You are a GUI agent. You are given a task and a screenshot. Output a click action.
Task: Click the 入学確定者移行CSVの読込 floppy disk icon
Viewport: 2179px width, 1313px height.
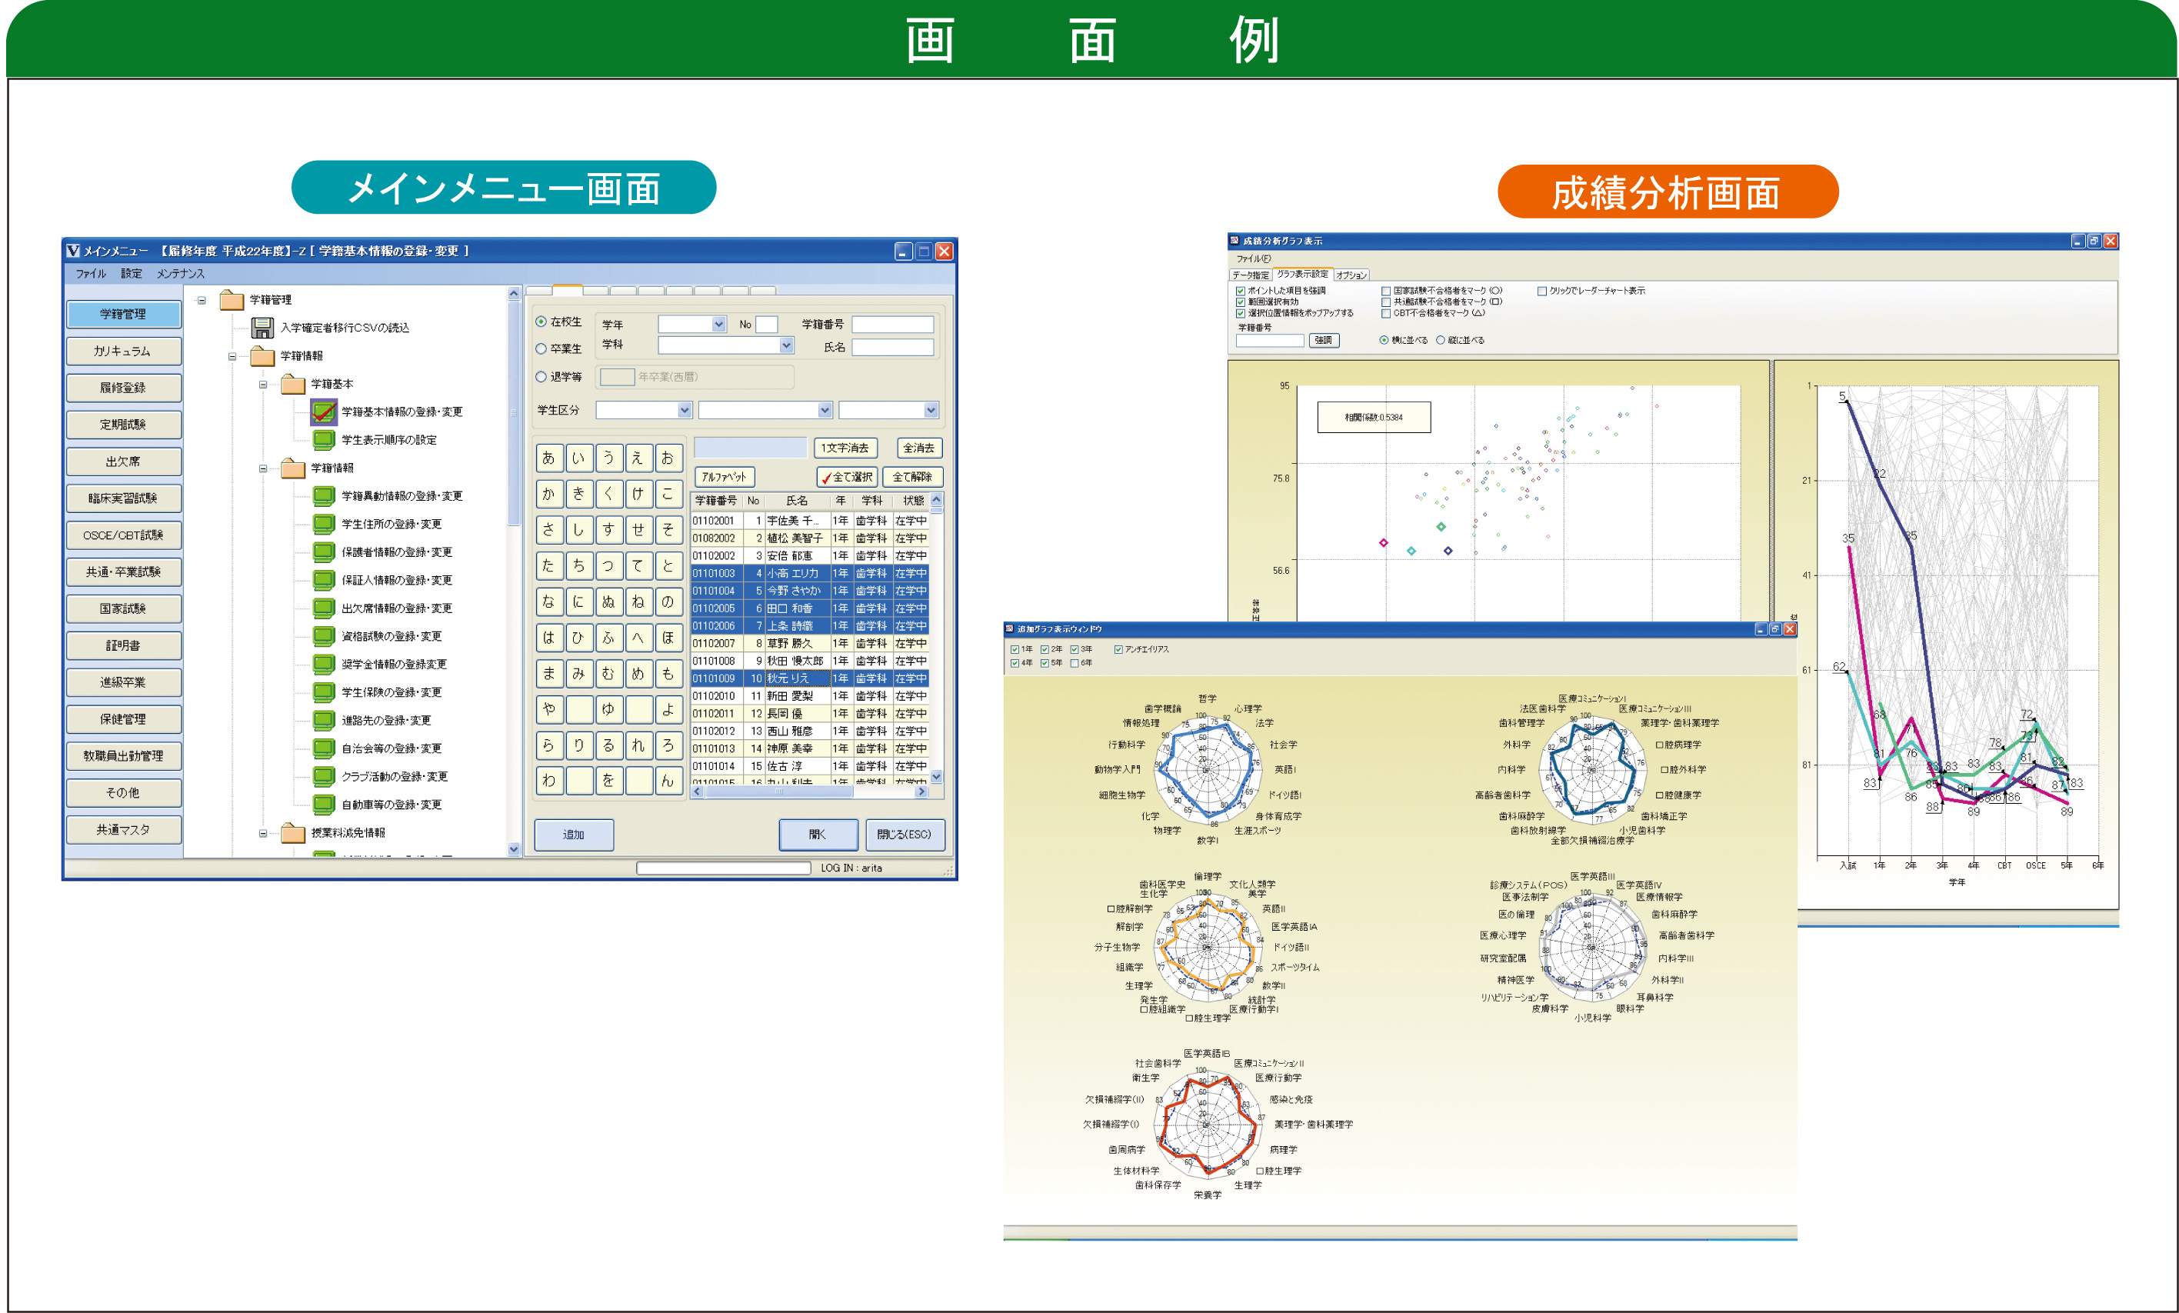click(x=262, y=328)
